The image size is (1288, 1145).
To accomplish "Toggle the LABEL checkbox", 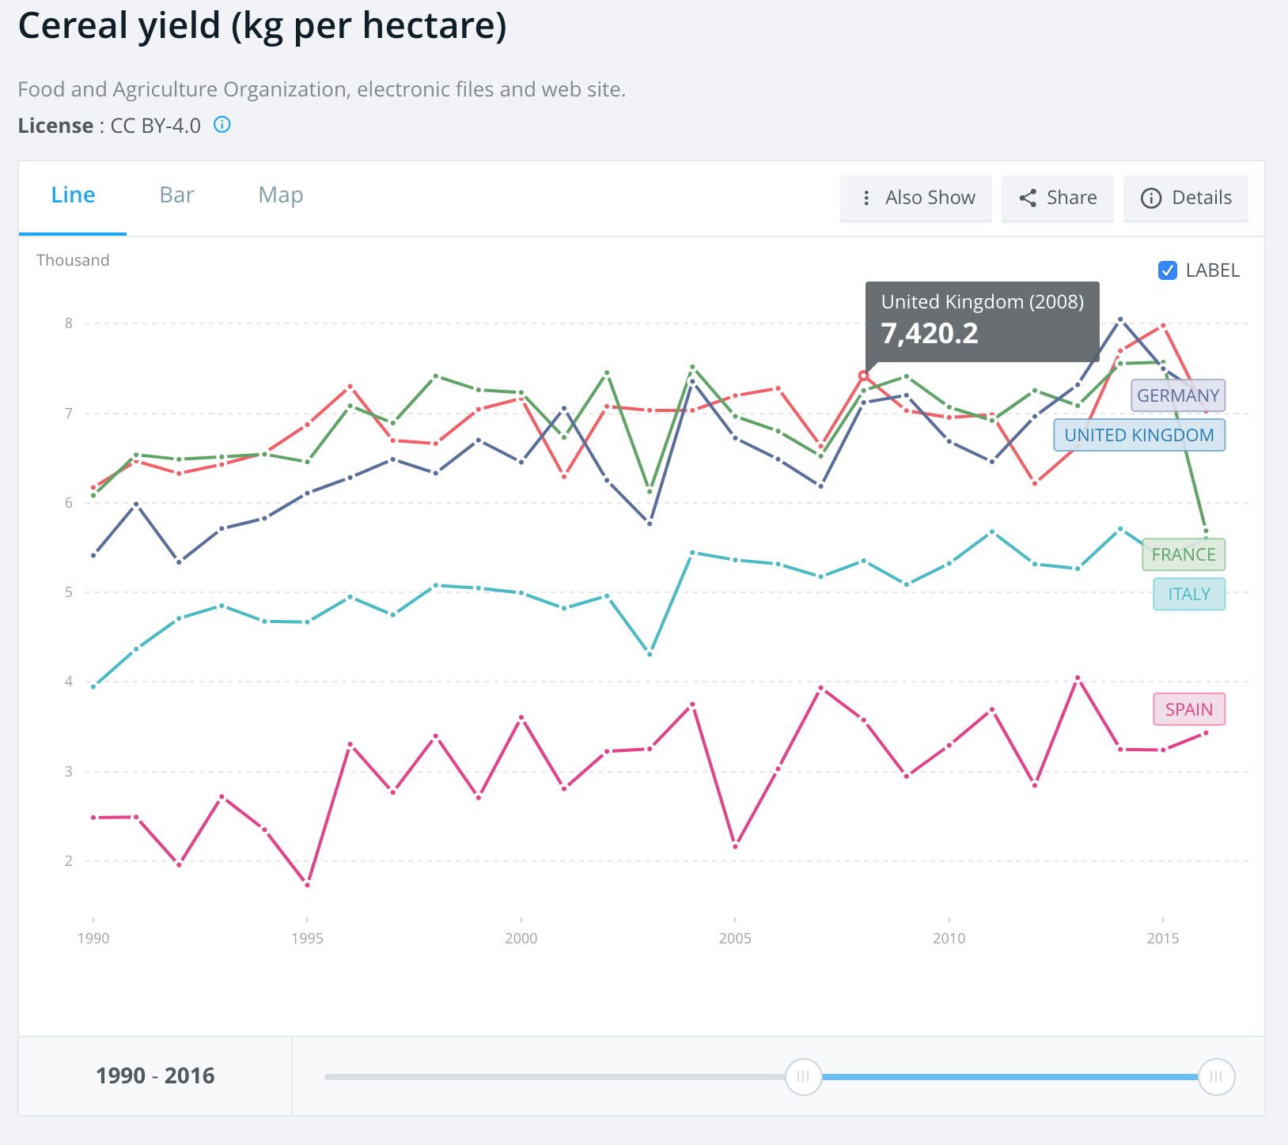I will tap(1167, 270).
